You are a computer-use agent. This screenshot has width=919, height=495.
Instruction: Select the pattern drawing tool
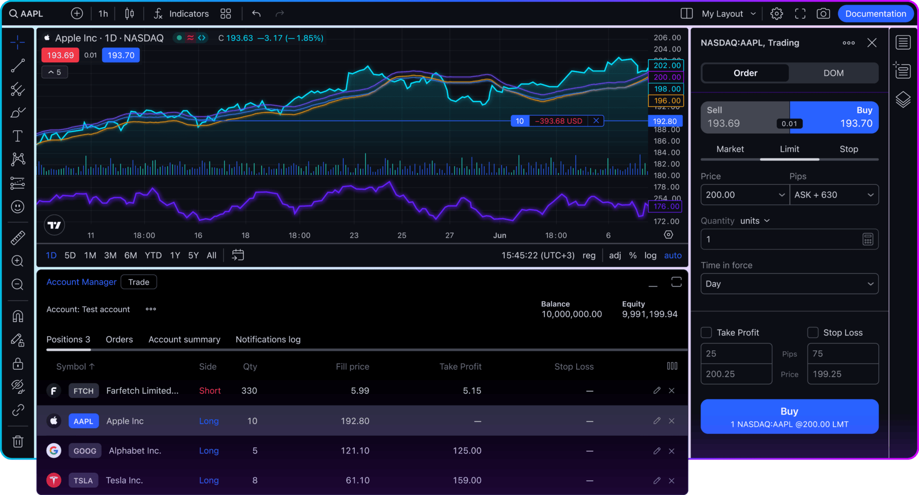(x=18, y=159)
